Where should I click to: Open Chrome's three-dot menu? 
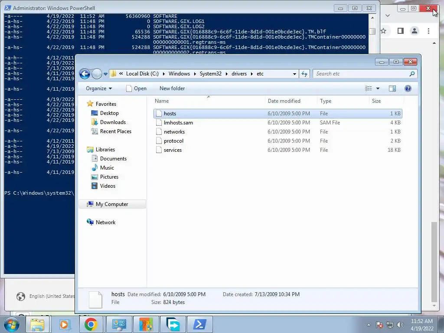(x=428, y=31)
